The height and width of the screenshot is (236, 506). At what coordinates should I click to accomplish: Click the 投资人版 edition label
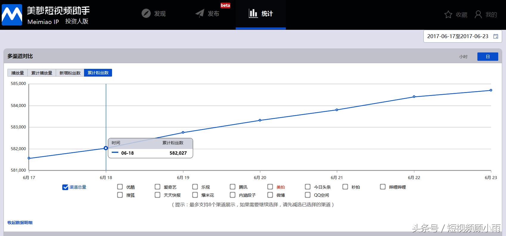[x=77, y=21]
